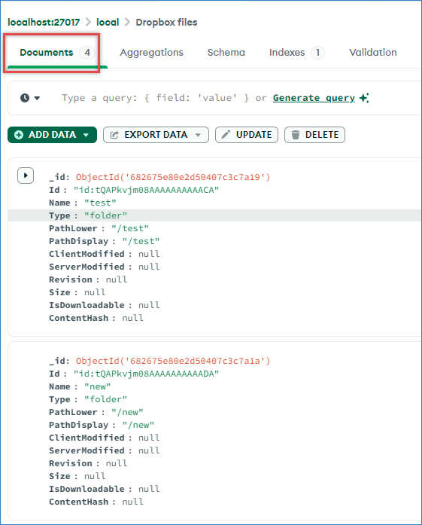Screen dimensions: 422x525
Task: Open the query history clock icon
Action: pyautogui.click(x=25, y=98)
